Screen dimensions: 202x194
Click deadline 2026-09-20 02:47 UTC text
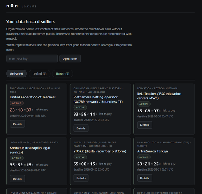(x=155, y=117)
